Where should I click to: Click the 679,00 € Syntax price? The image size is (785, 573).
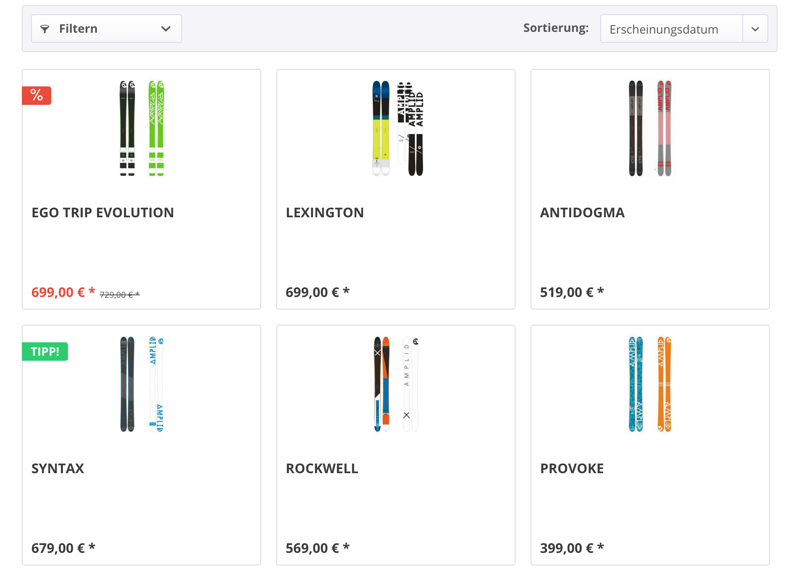pyautogui.click(x=63, y=548)
